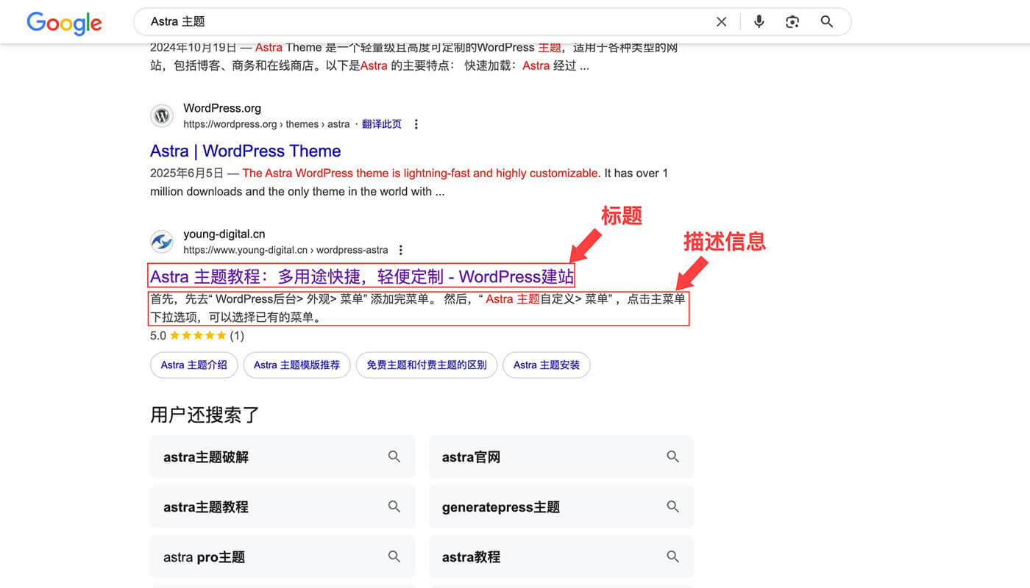The height and width of the screenshot is (588, 1030).
Task: Click snippet text starting 首先，先去
Action: (417, 309)
